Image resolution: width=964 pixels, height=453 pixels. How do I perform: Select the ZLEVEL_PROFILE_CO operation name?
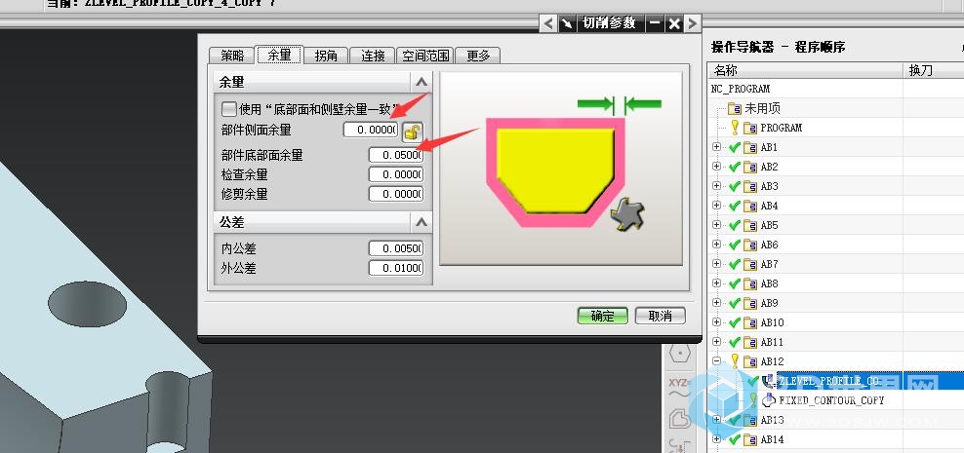click(x=828, y=381)
